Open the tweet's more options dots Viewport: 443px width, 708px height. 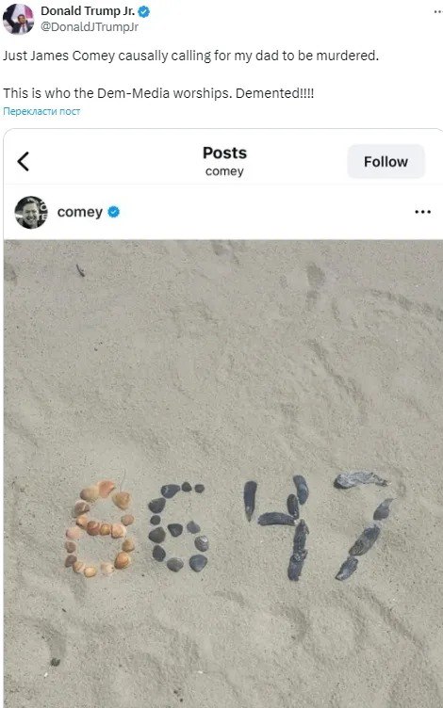point(437,12)
